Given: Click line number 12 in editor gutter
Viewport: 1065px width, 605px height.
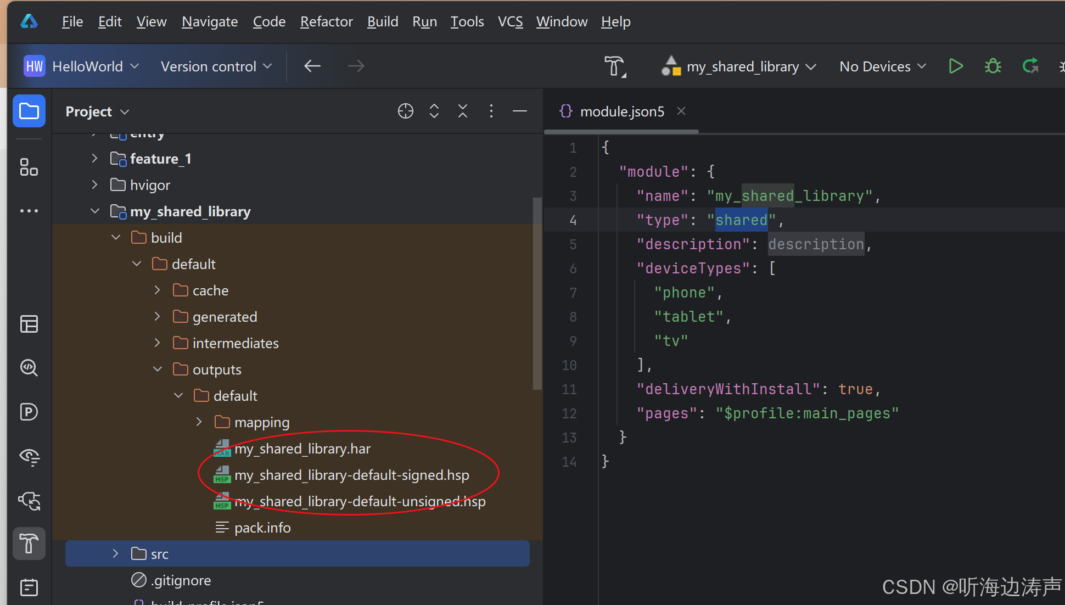Looking at the screenshot, I should [569, 413].
